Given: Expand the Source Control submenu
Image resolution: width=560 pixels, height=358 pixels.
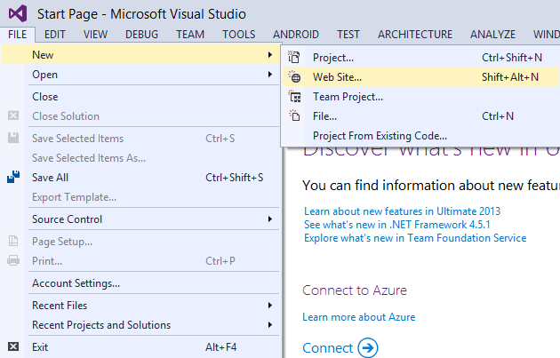Looking at the screenshot, I should [x=270, y=219].
